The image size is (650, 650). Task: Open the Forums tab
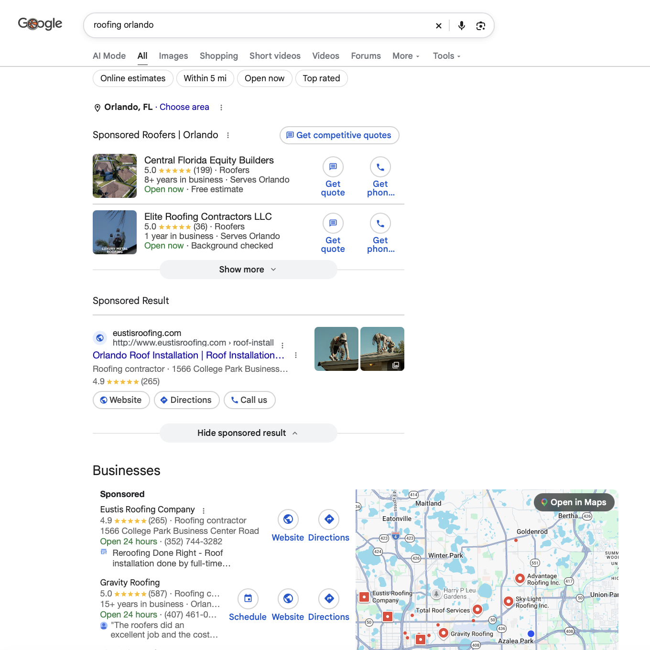[366, 56]
